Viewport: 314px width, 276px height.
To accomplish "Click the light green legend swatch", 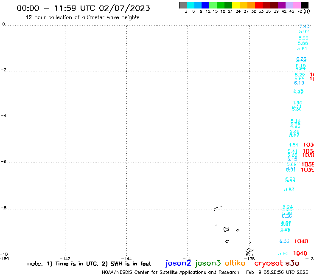I will 213,5.
